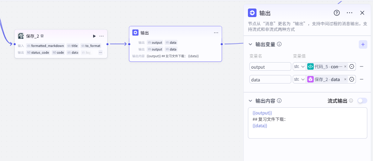Click the left input port of 保存_2 node
Image resolution: width=373 pixels, height=161 pixels.
tap(15, 44)
